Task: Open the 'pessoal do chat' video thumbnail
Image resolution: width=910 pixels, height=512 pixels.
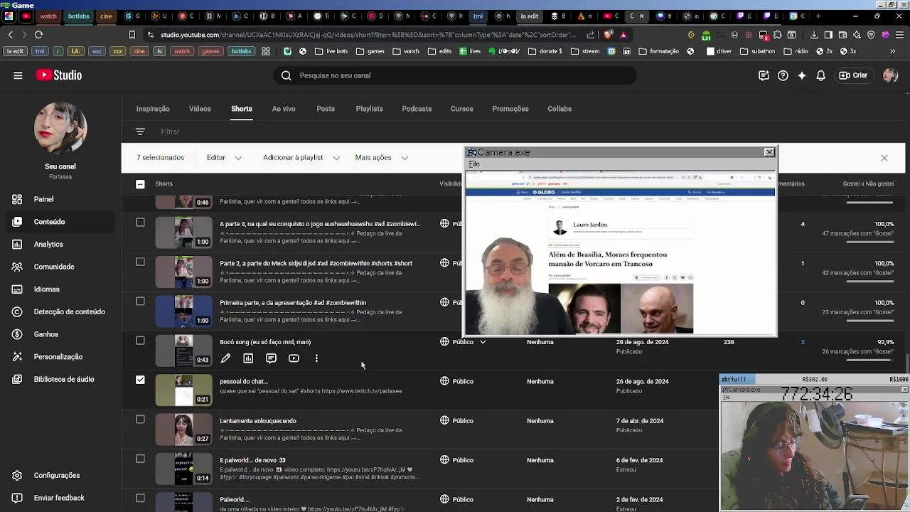Action: pyautogui.click(x=184, y=390)
